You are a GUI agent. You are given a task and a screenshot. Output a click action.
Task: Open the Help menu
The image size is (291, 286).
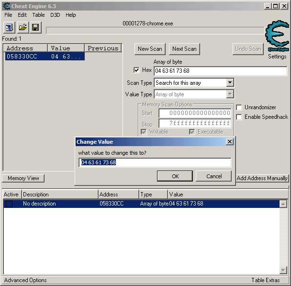71,15
